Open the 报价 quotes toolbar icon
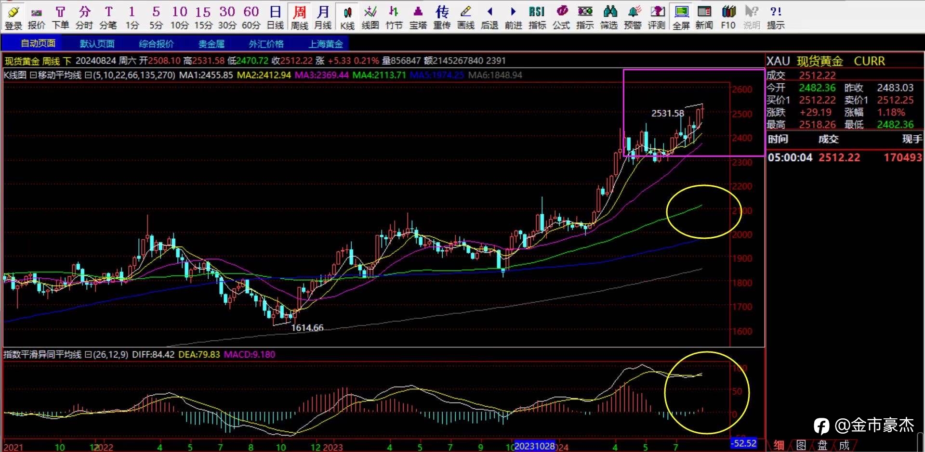This screenshot has width=925, height=452. coord(37,17)
